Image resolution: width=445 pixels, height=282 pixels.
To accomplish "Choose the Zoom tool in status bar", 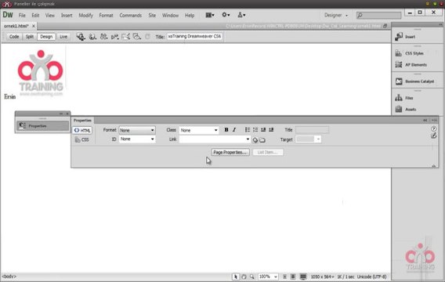I will point(252,277).
